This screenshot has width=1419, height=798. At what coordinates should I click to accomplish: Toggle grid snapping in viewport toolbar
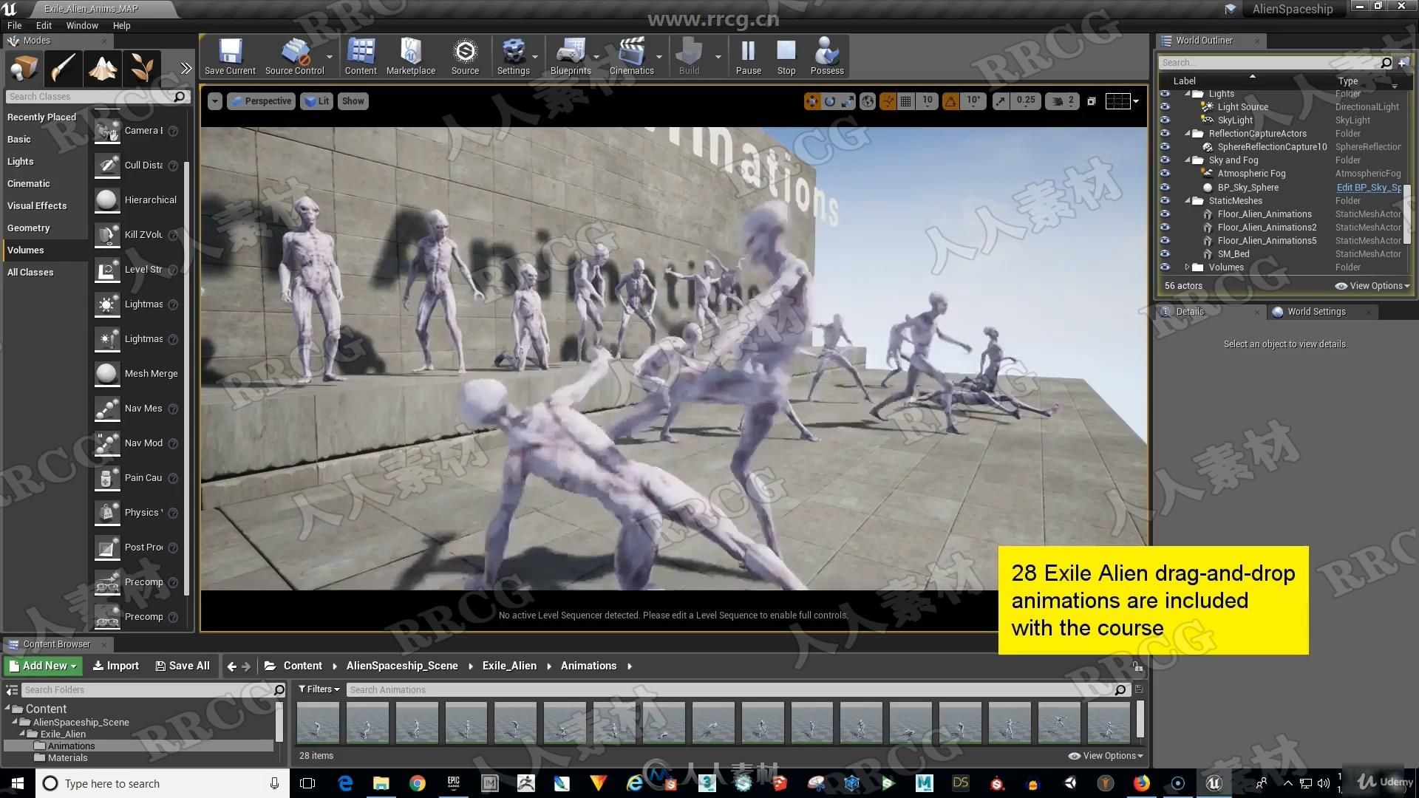tap(905, 101)
